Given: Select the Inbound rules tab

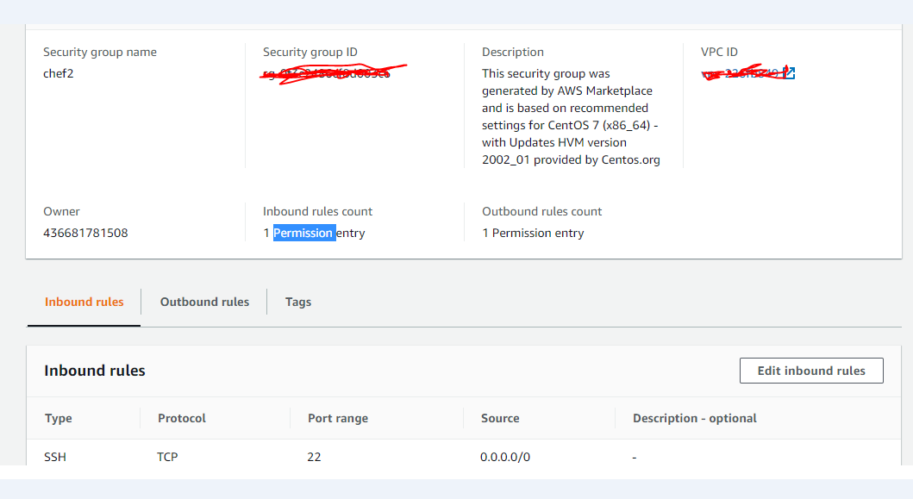Looking at the screenshot, I should (x=84, y=302).
